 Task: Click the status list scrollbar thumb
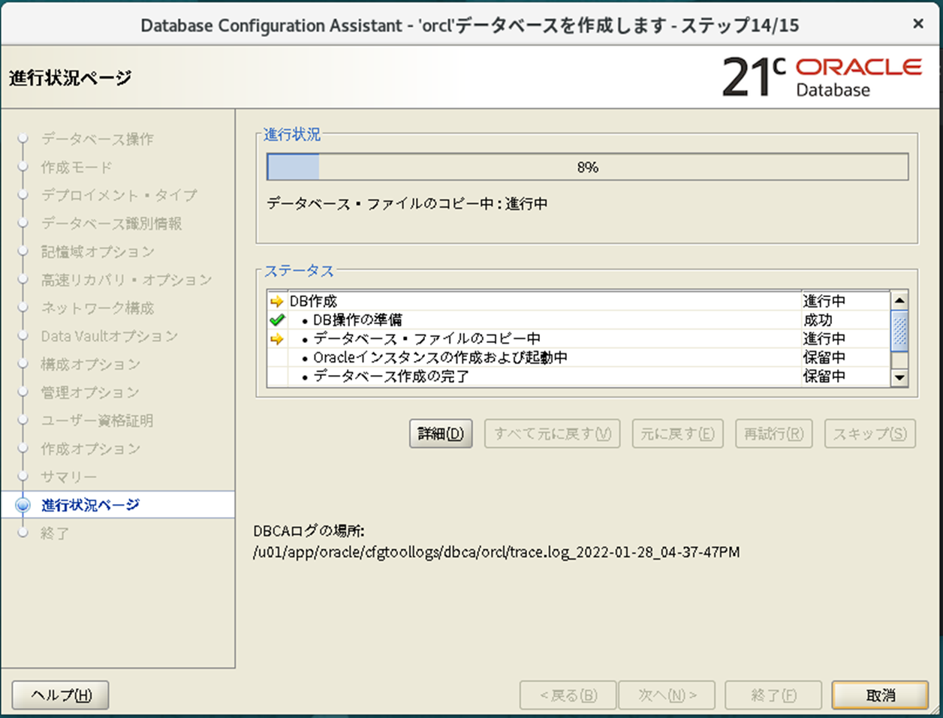pyautogui.click(x=899, y=331)
